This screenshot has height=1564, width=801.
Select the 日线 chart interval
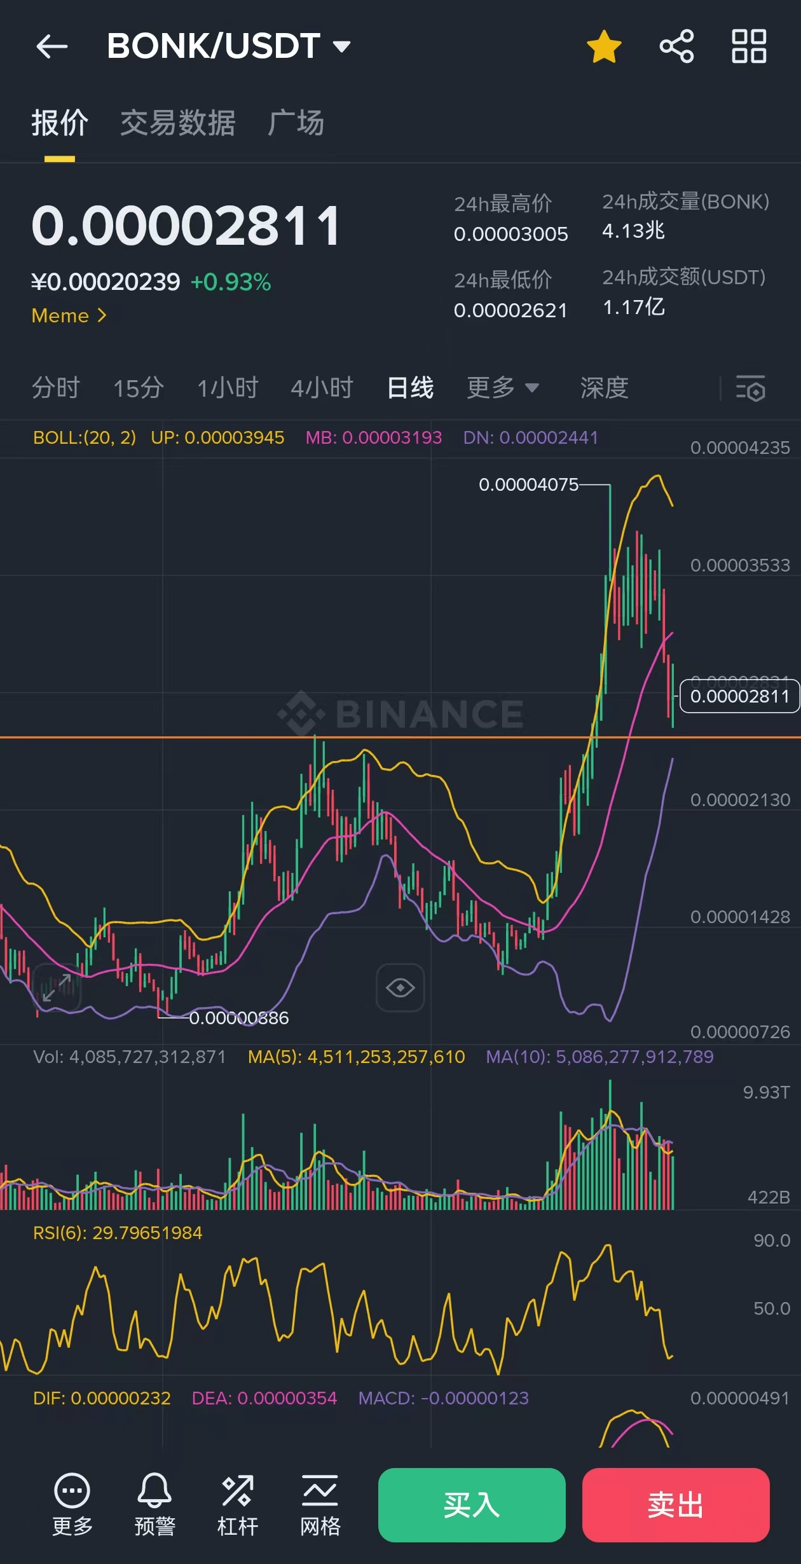[x=410, y=388]
